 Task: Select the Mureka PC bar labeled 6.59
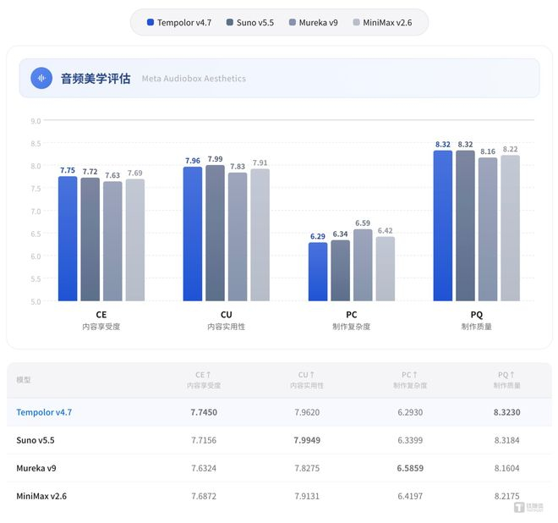(x=363, y=265)
